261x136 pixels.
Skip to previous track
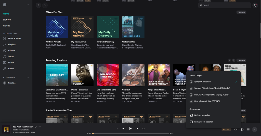[x=123, y=129]
